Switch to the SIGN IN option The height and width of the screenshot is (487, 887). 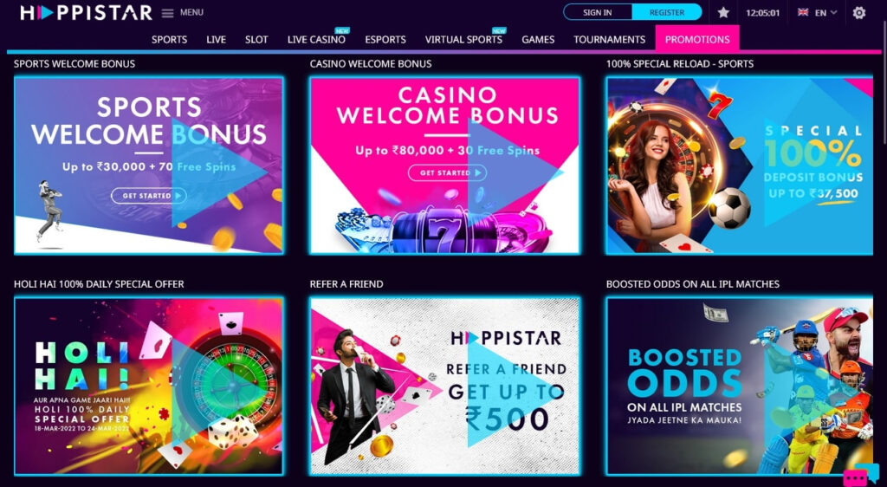coord(599,12)
